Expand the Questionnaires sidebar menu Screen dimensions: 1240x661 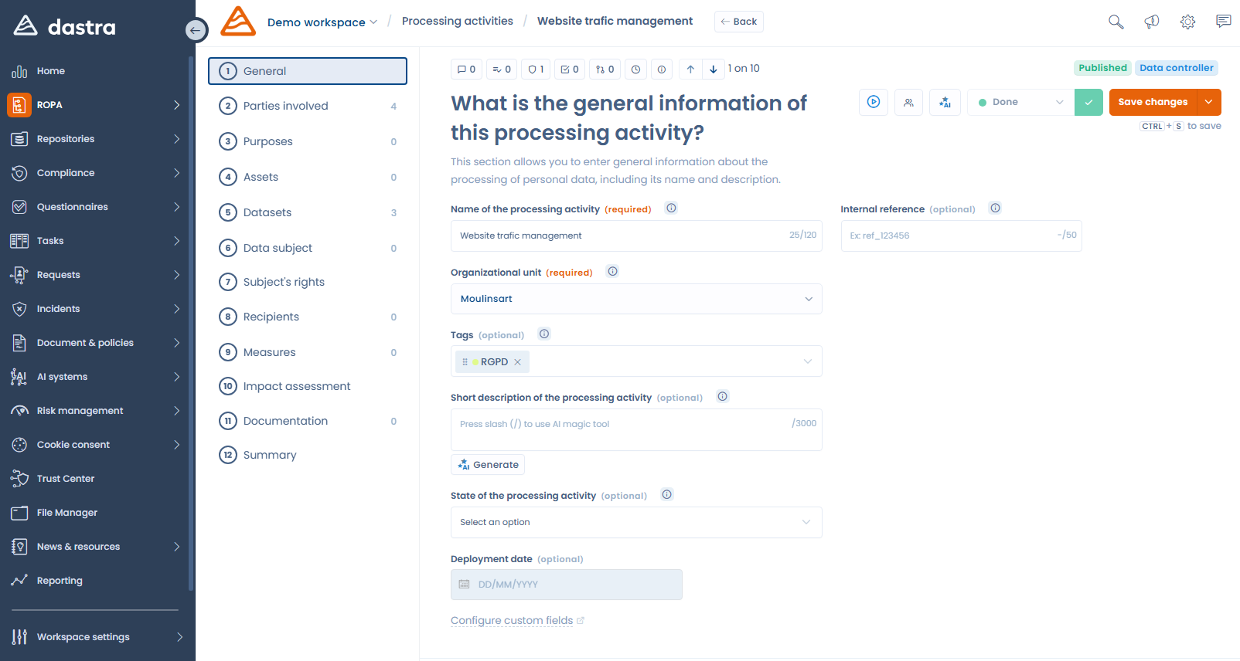pyautogui.click(x=176, y=207)
